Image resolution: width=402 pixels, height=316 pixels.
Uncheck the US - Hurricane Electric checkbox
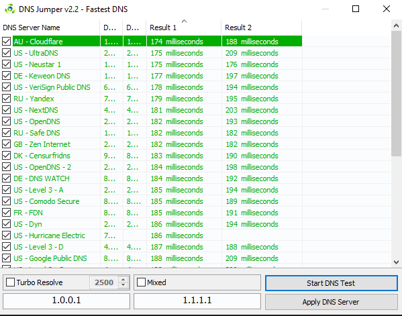coord(7,235)
